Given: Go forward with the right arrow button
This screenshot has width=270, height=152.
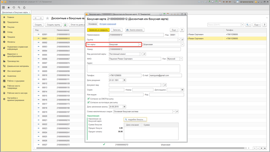Looking at the screenshot, I should tap(40, 18).
